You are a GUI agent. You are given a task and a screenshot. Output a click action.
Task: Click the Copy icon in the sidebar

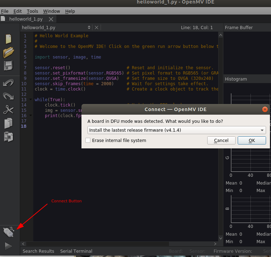tap(8, 123)
